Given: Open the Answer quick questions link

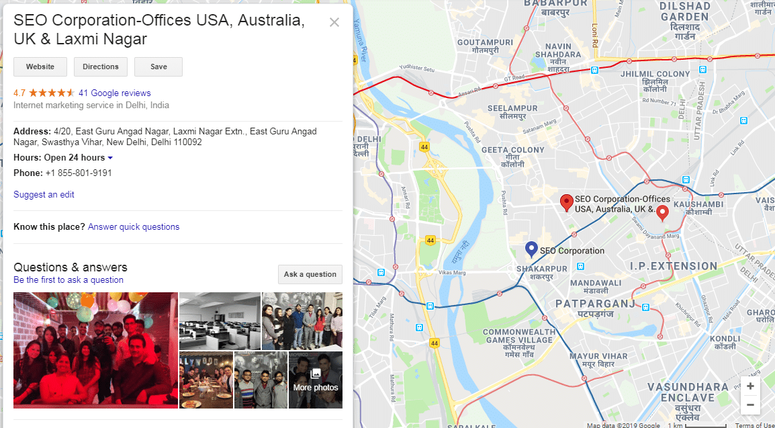Looking at the screenshot, I should click(x=134, y=227).
